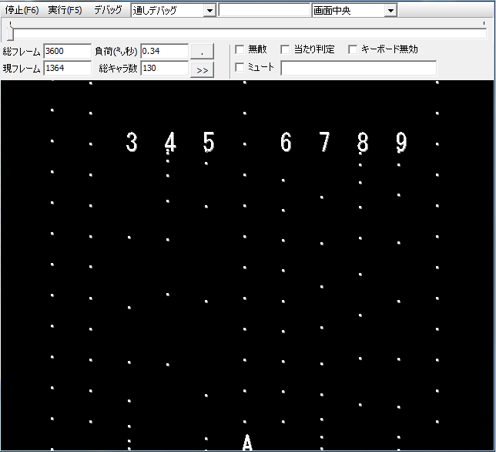The width and height of the screenshot is (496, 452).
Task: Click the number 3 in game view
Action: coord(132,142)
